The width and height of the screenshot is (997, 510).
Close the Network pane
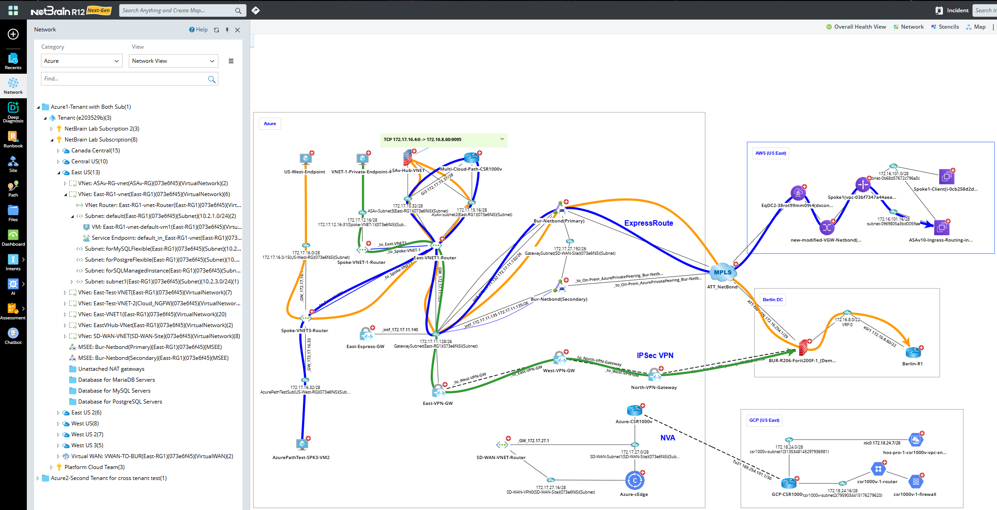pos(237,30)
